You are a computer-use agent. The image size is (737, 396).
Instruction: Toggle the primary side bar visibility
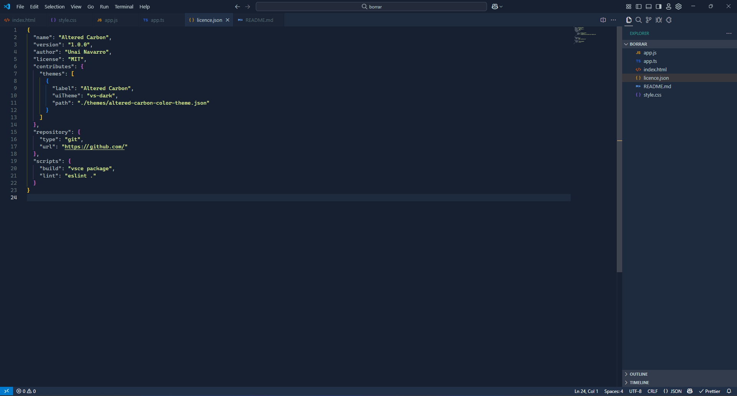(639, 7)
